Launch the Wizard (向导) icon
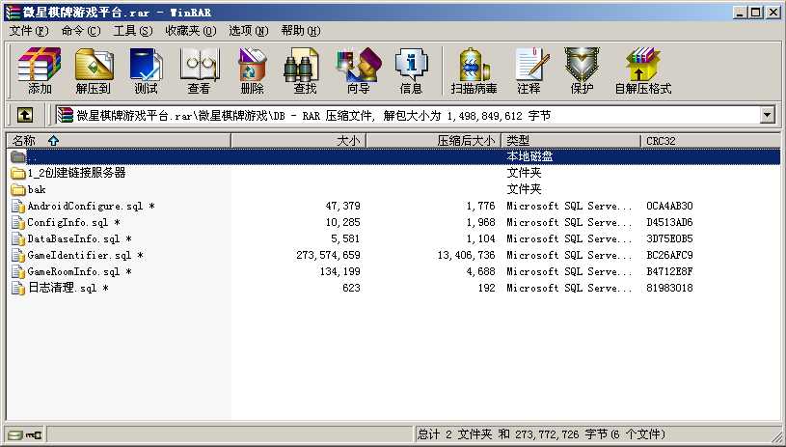The image size is (786, 447). pos(358,70)
